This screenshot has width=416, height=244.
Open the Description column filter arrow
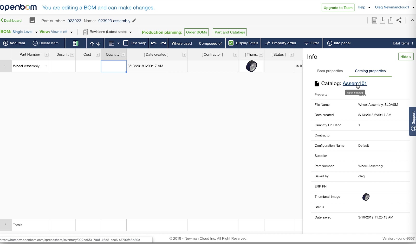(72, 55)
